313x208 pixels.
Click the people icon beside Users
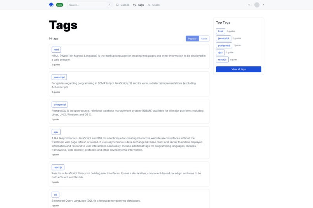(149, 5)
